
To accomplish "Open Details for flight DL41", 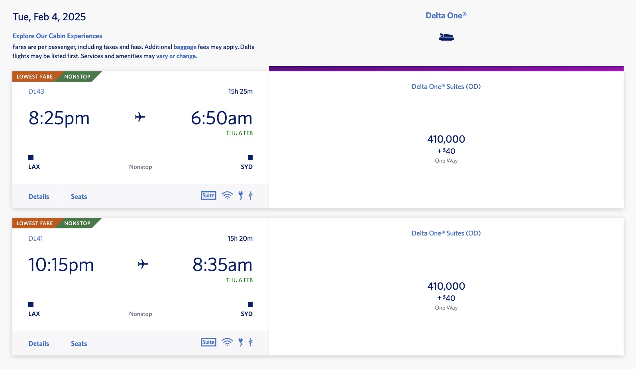I will [x=38, y=343].
